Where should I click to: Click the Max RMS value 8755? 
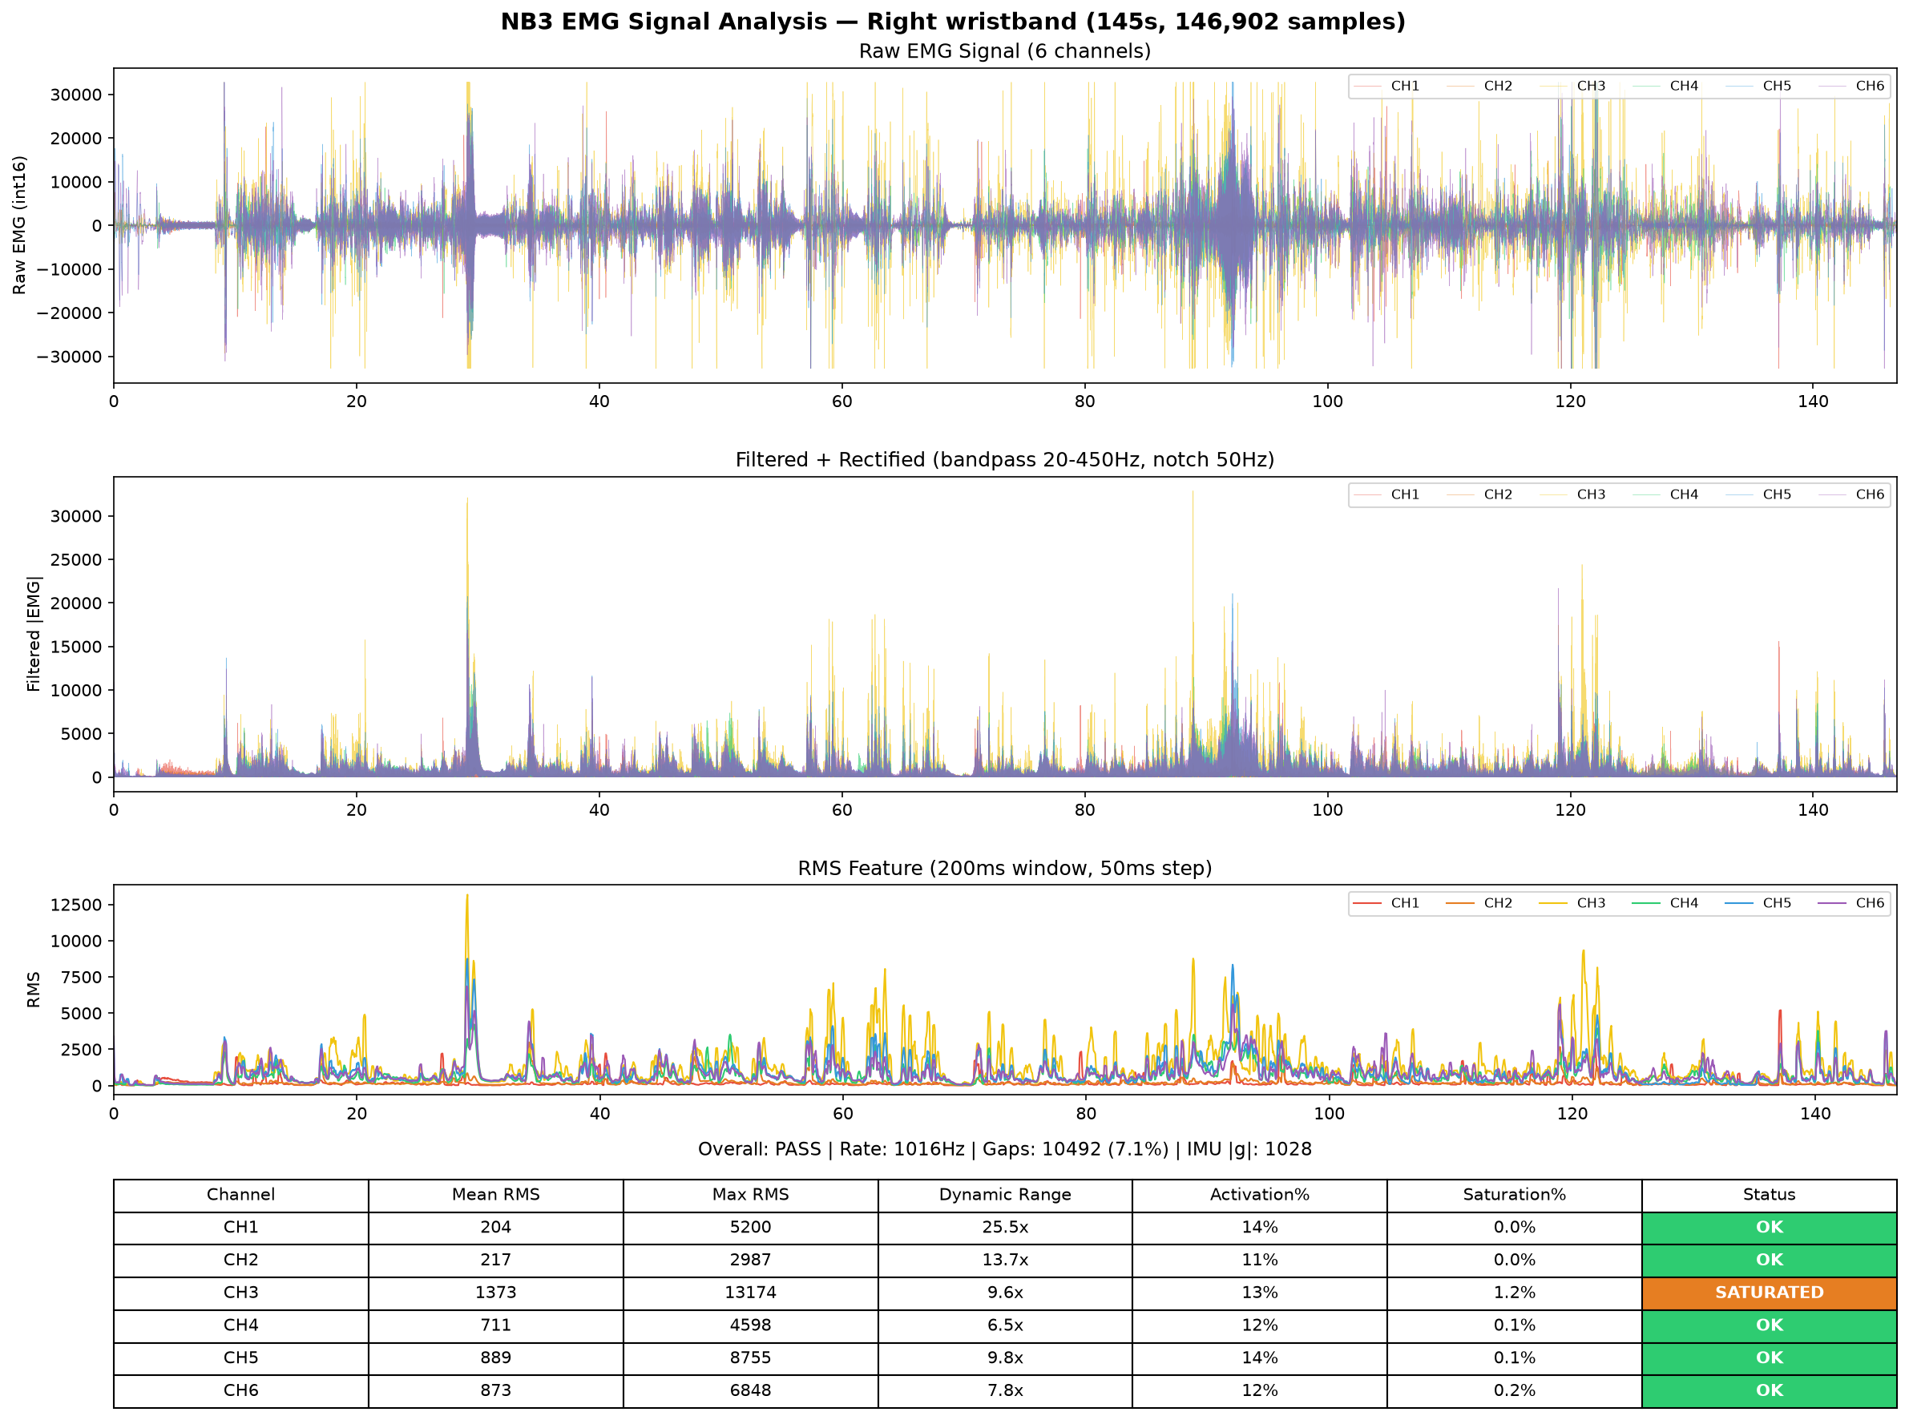pyautogui.click(x=750, y=1358)
